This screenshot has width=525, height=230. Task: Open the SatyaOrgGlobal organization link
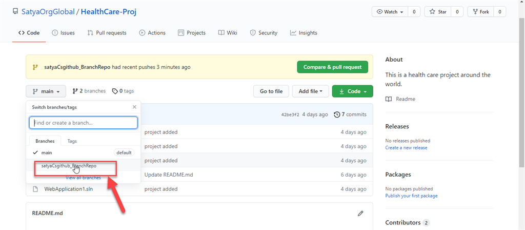pos(48,12)
